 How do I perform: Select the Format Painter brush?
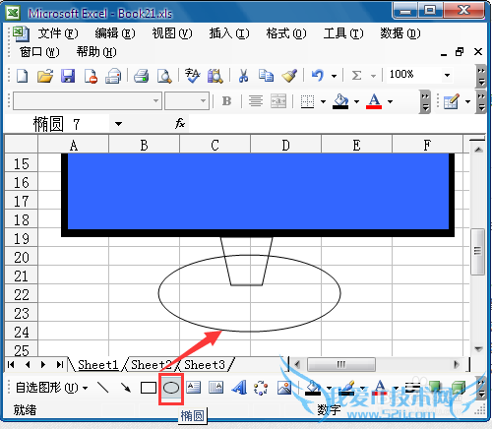(x=289, y=76)
